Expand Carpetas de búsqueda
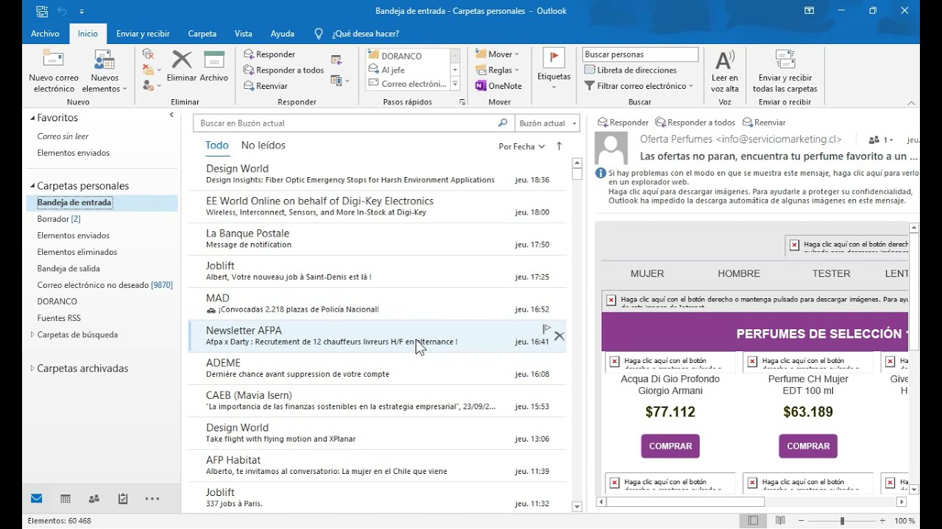This screenshot has width=942, height=529. tap(32, 334)
